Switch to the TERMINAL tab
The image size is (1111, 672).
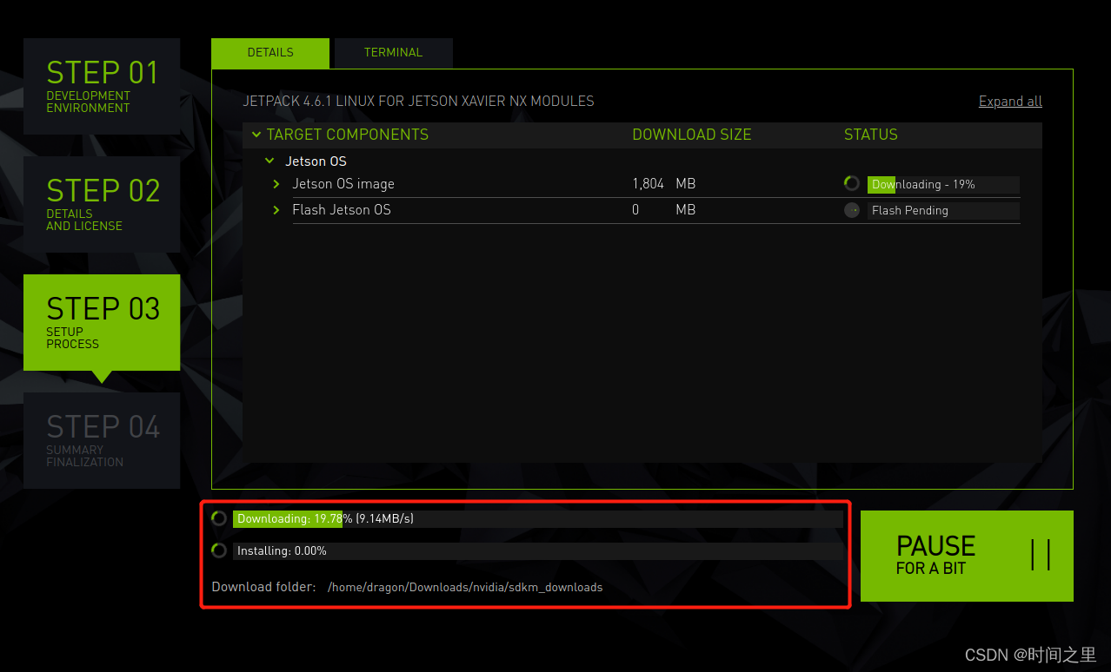point(393,53)
